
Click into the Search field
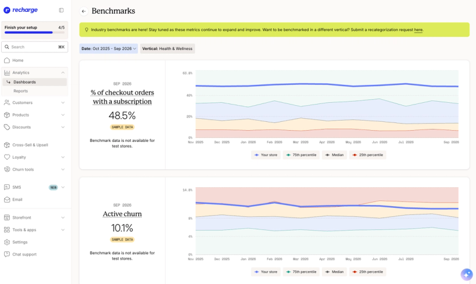point(35,47)
